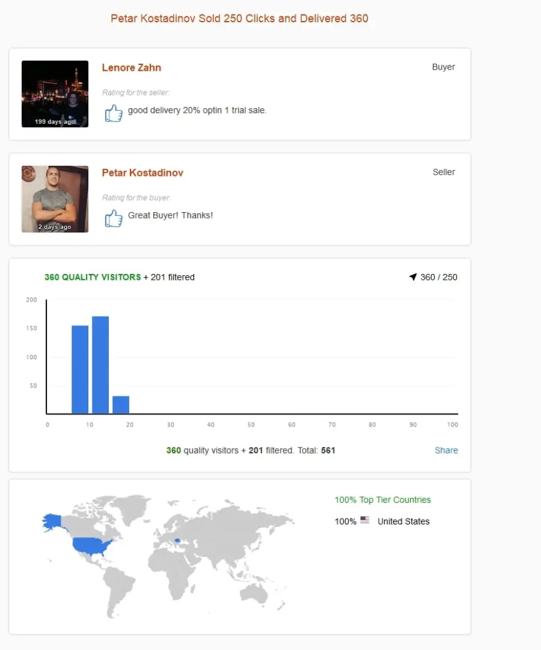The width and height of the screenshot is (541, 650).
Task: Click the first blue bar in the chart
Action: pos(80,369)
